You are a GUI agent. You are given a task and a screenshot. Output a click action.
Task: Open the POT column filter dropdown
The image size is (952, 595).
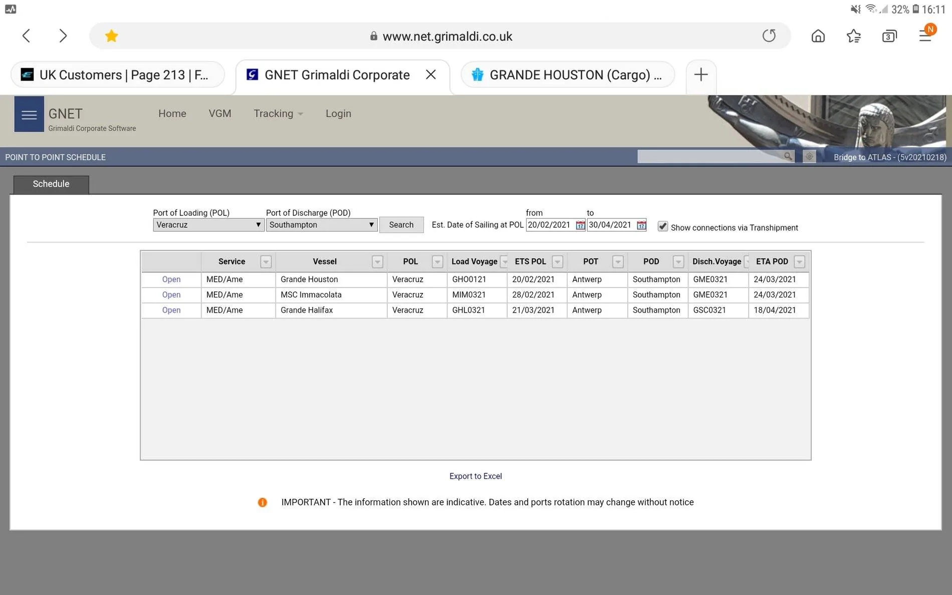(x=618, y=262)
